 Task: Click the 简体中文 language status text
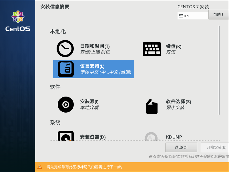click(x=105, y=72)
